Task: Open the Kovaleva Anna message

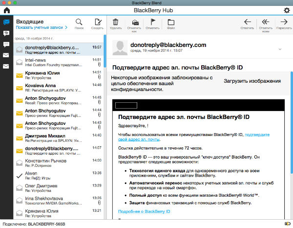Action: tap(59, 87)
